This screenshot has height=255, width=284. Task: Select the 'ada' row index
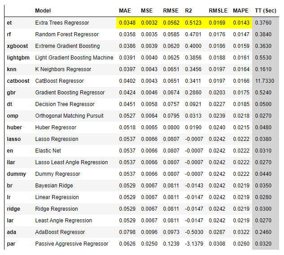click(11, 232)
